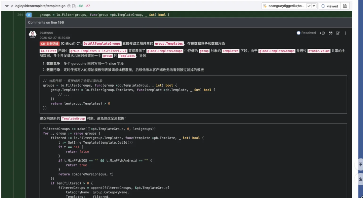363x198 pixels.
Task: Open the comment kebab options menu
Action: coord(345,33)
